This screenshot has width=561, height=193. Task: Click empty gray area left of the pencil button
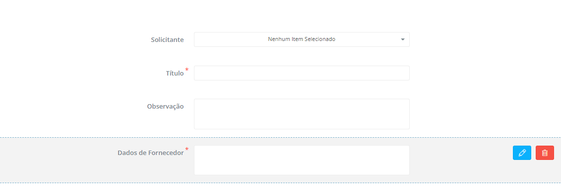461,160
